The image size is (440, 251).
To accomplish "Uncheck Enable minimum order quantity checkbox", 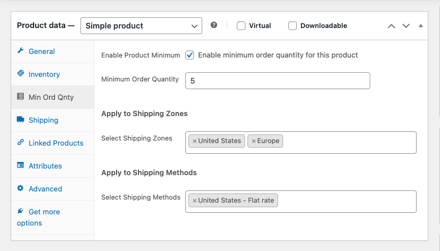I will (x=190, y=55).
